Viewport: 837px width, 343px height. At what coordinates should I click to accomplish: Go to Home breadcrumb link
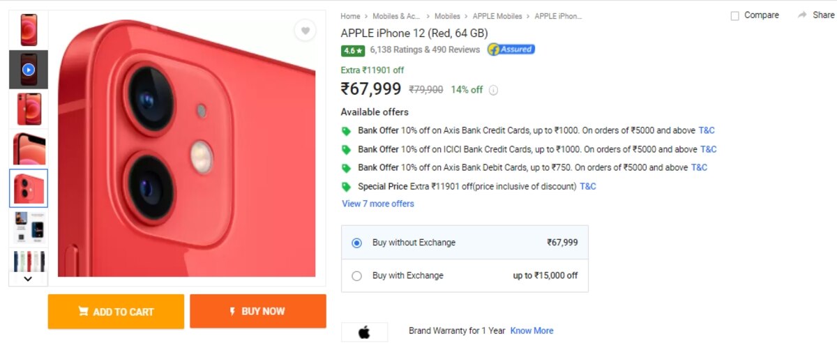(350, 16)
